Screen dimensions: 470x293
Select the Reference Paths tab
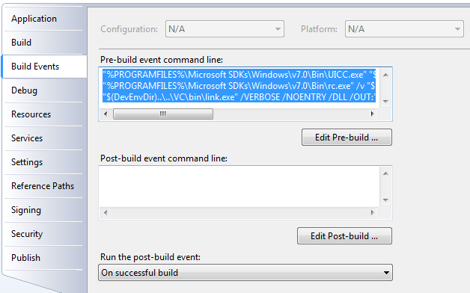pos(43,186)
